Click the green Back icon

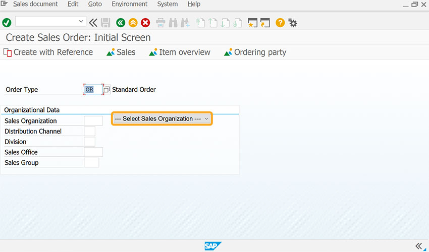coord(121,23)
